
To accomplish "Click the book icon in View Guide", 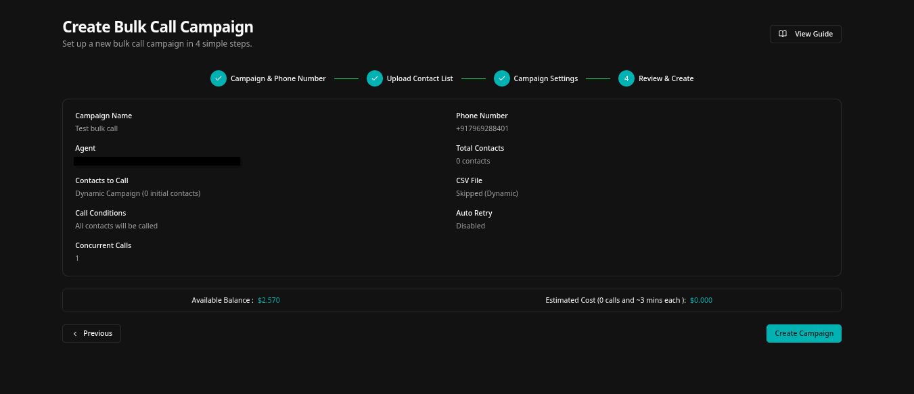I will tap(783, 34).
